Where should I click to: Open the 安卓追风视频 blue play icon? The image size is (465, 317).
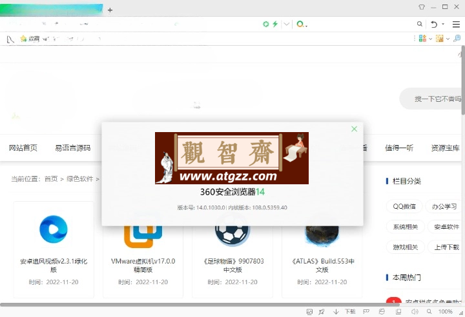pos(54,229)
